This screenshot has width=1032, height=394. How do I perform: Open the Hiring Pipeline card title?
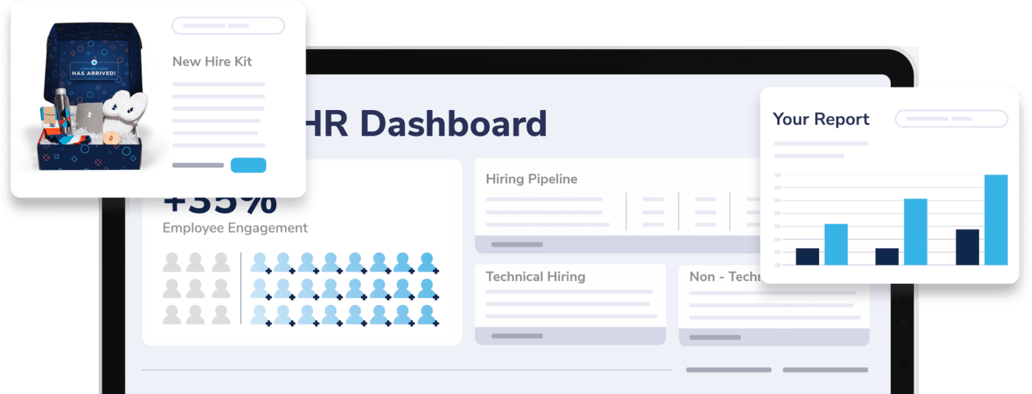[x=531, y=179]
